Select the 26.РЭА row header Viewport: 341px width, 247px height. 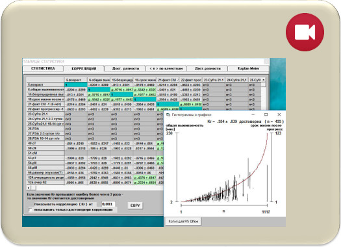click(x=45, y=129)
